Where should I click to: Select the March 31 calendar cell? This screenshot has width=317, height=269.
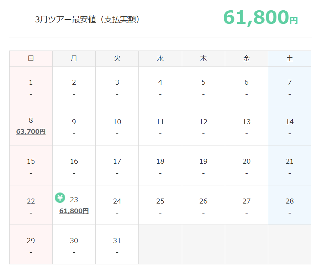[x=117, y=244]
